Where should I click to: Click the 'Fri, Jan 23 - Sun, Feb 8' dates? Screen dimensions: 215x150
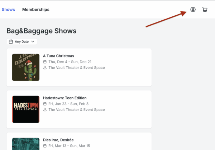68,104
